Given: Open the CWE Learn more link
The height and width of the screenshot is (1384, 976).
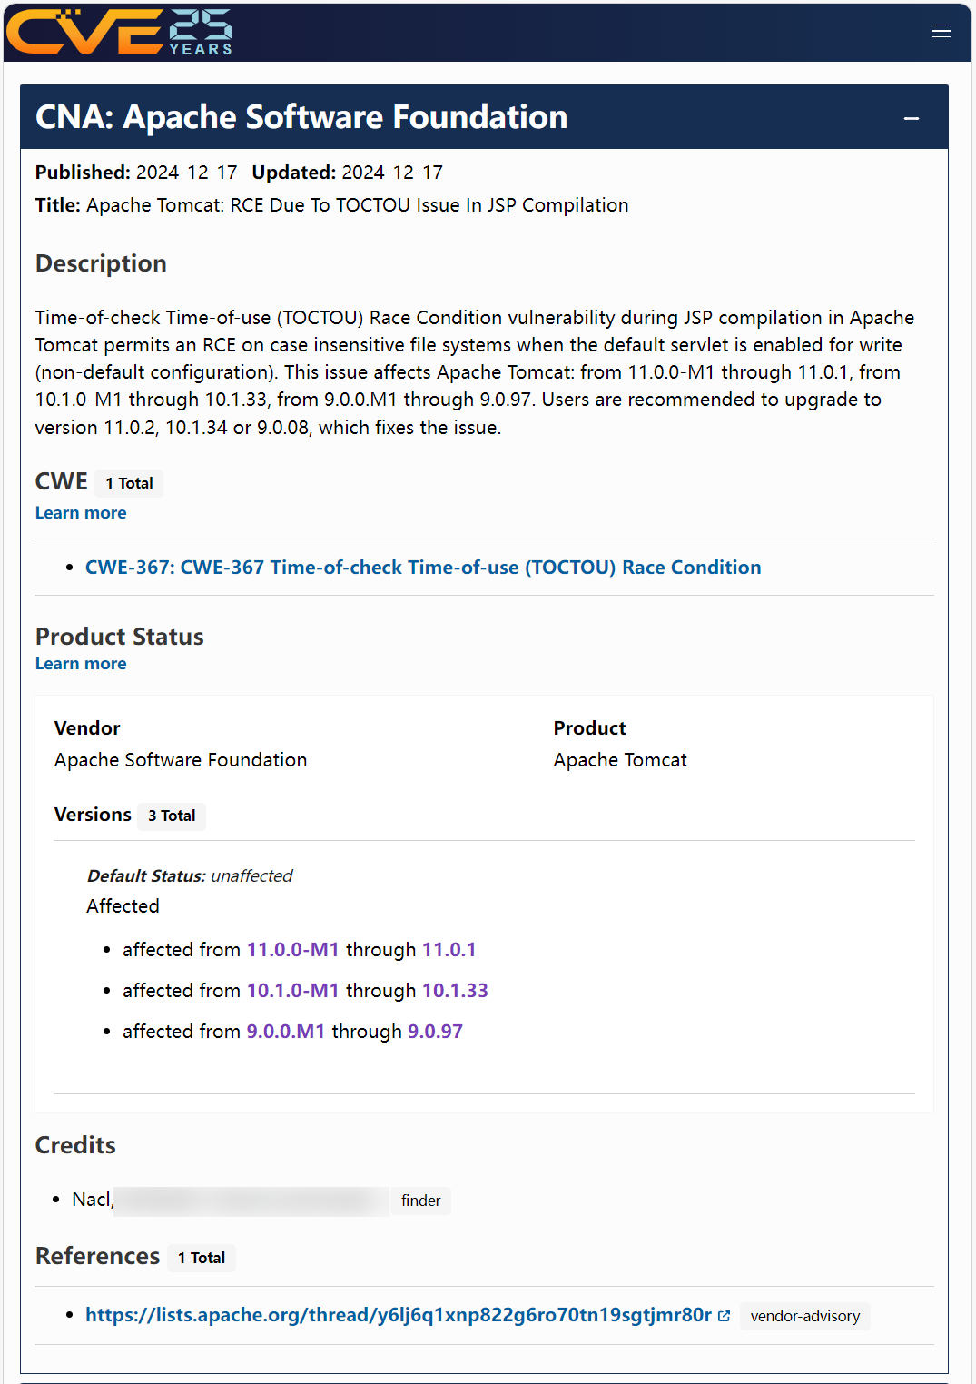Looking at the screenshot, I should (x=81, y=513).
